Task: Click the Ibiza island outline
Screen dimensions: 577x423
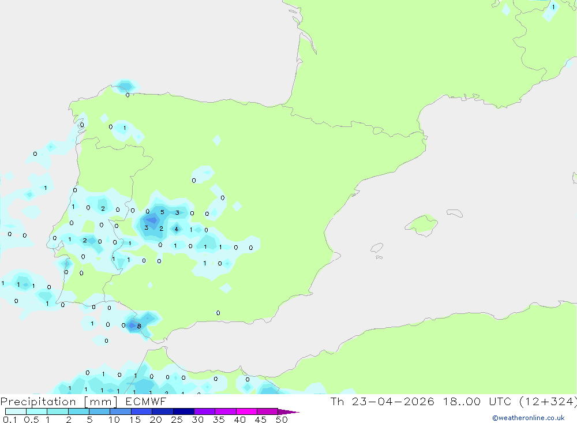Action: pyautogui.click(x=377, y=248)
